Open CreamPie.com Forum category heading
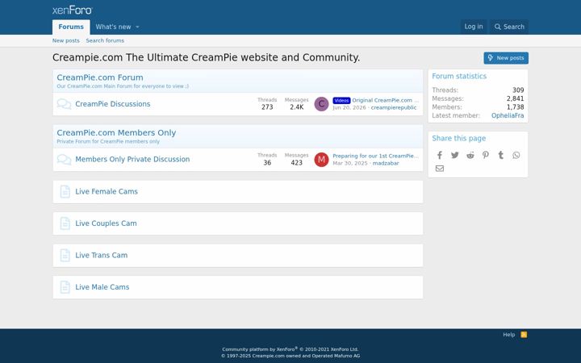 [x=100, y=77]
